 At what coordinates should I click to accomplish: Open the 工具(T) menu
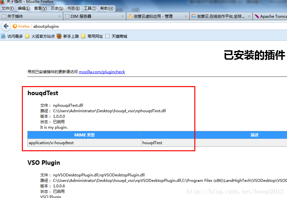tap(90, 8)
